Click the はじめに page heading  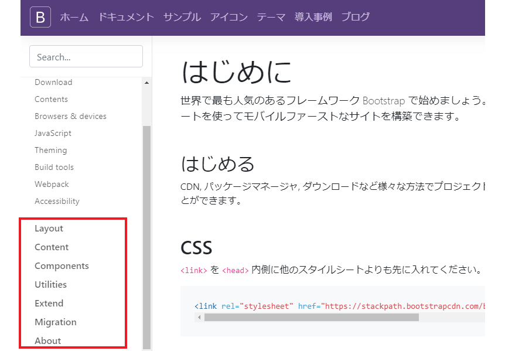[236, 71]
